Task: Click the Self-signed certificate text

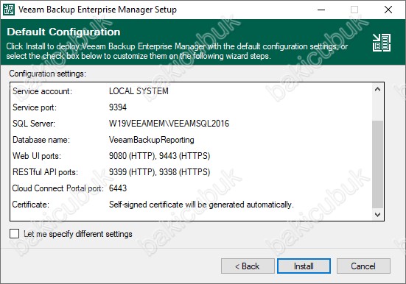Action: [201, 205]
